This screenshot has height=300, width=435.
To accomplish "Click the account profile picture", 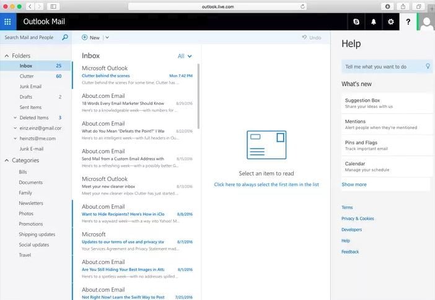I will tap(426, 22).
